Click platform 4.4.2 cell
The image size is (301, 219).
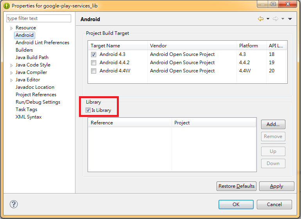244,63
